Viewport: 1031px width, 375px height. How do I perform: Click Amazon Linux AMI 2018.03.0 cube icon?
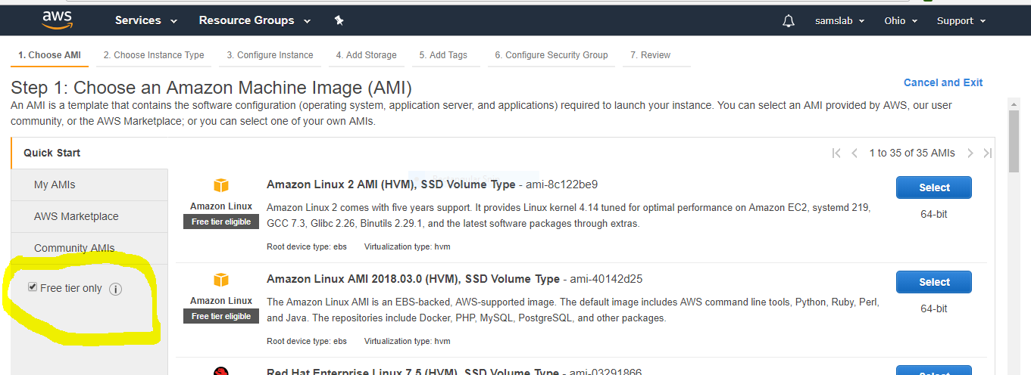tap(220, 280)
